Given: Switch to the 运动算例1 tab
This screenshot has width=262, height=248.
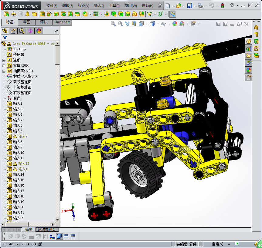Looking at the screenshot, I should tap(46, 230).
